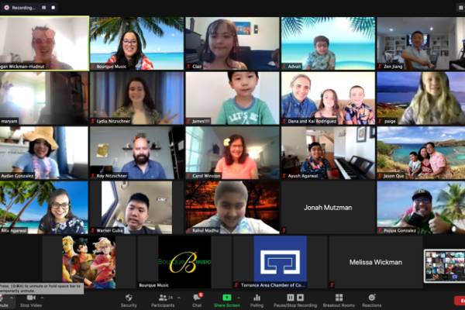Select Torrance Area Chamber logo tile

pos(280,263)
